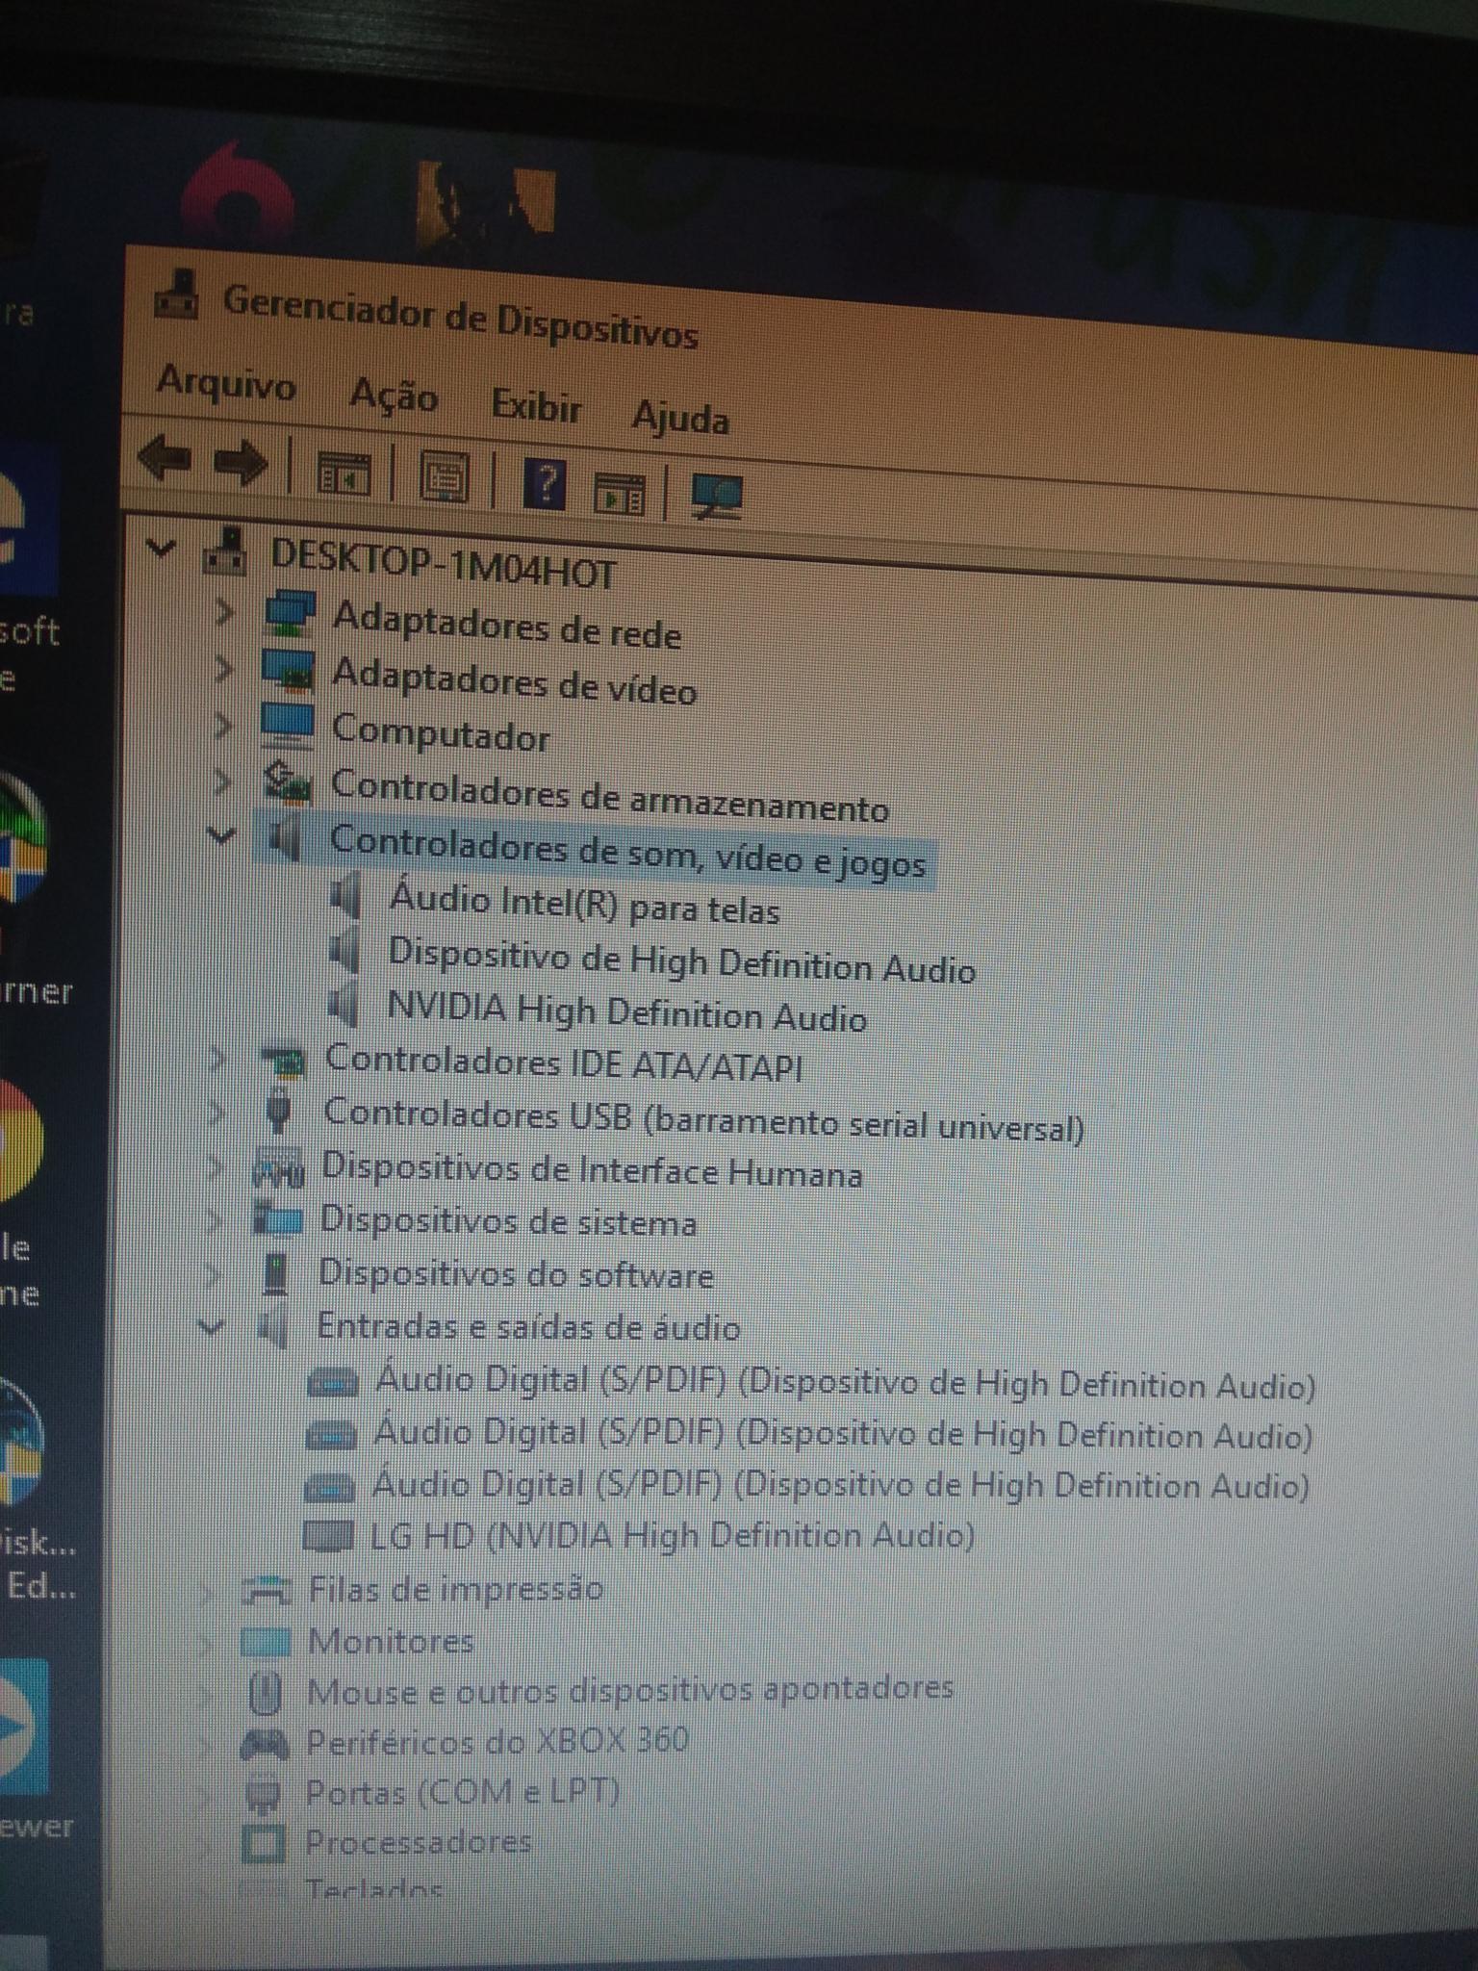Open the Ajuda menu
The width and height of the screenshot is (1478, 1971).
680,419
